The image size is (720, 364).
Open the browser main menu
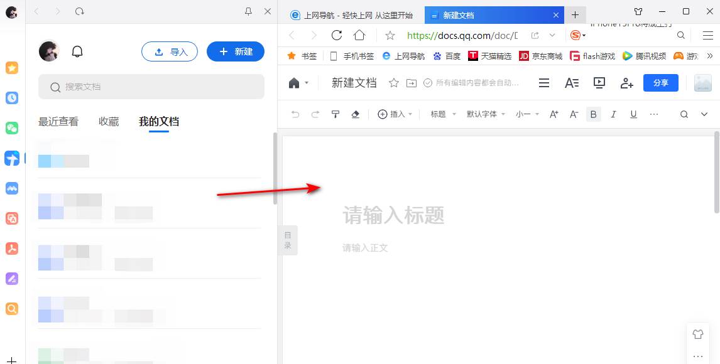tap(707, 35)
